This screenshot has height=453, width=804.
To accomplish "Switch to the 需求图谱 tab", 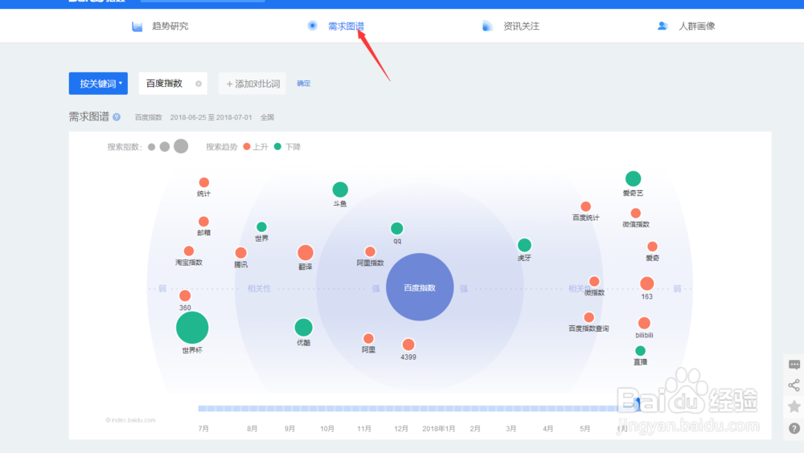I will 346,27.
